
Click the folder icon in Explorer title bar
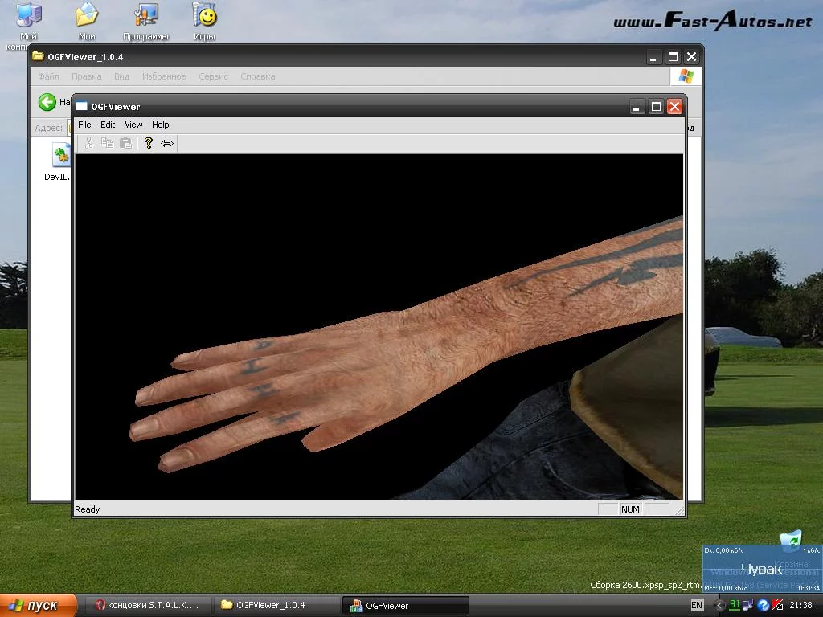click(38, 56)
